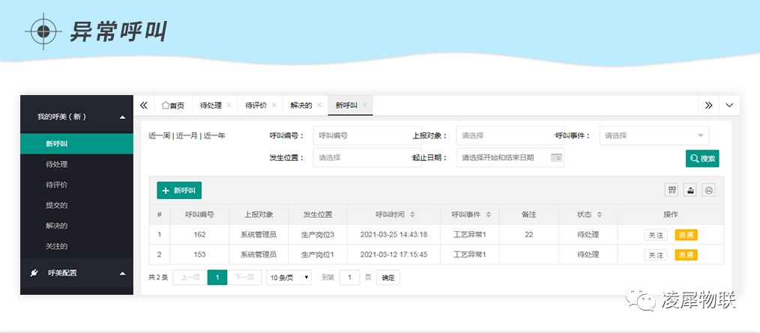
Task: Open the 10 条/页 page size dropdown
Action: tap(289, 277)
